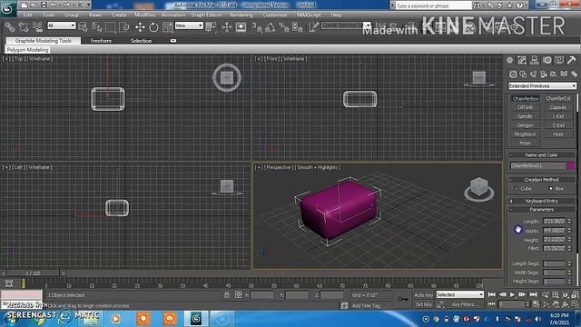
Task: Open the Customize menu
Action: tap(274, 15)
